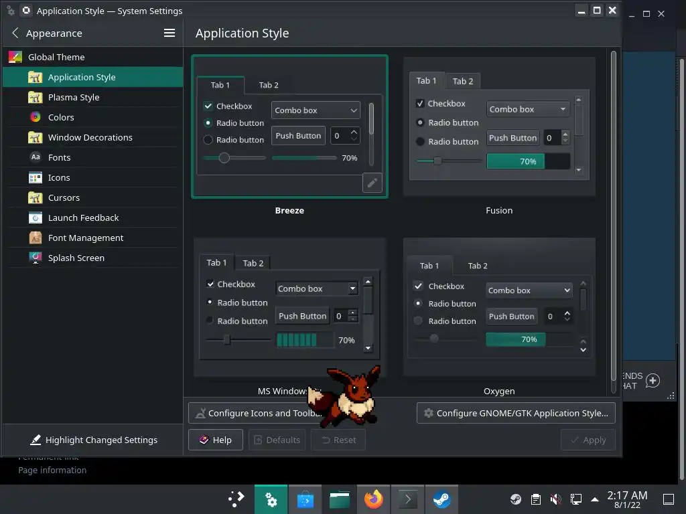This screenshot has width=686, height=514.
Task: Click Configure GNOME/GTK Application Style button
Action: click(516, 413)
